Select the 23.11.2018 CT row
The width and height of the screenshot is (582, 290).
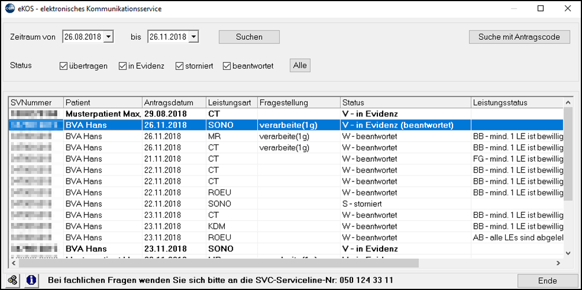286,215
